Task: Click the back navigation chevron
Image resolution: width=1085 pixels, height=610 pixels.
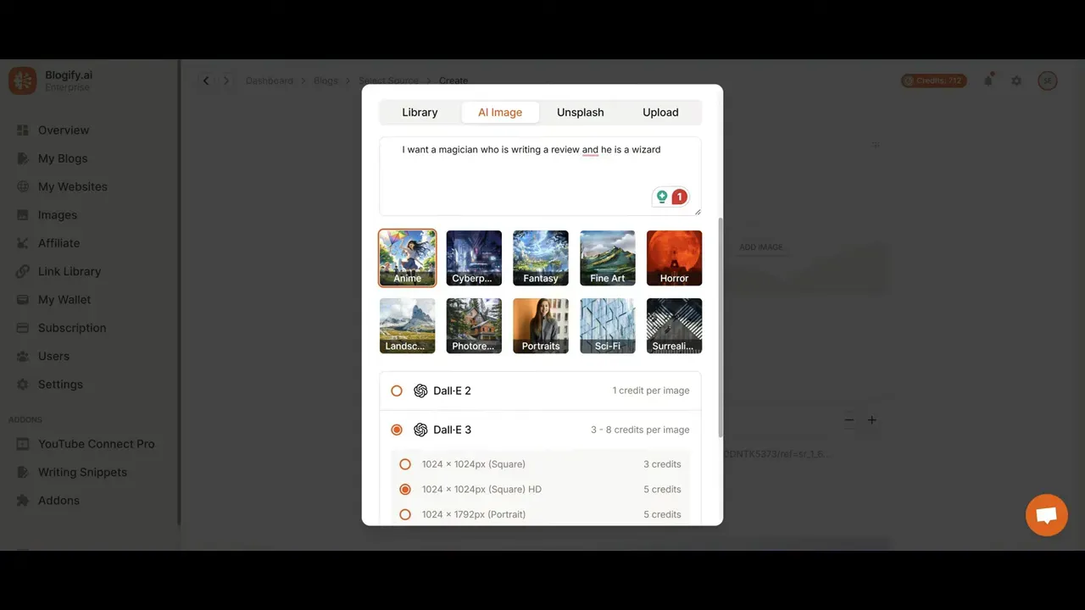Action: point(206,80)
